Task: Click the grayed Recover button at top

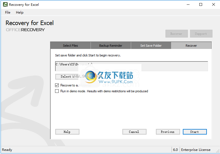Action: (x=176, y=34)
